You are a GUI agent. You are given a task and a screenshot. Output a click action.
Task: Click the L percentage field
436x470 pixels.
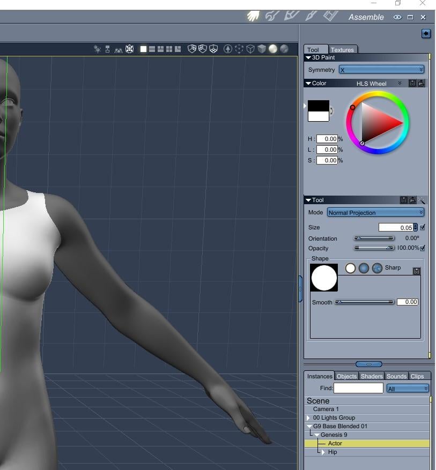coord(327,150)
